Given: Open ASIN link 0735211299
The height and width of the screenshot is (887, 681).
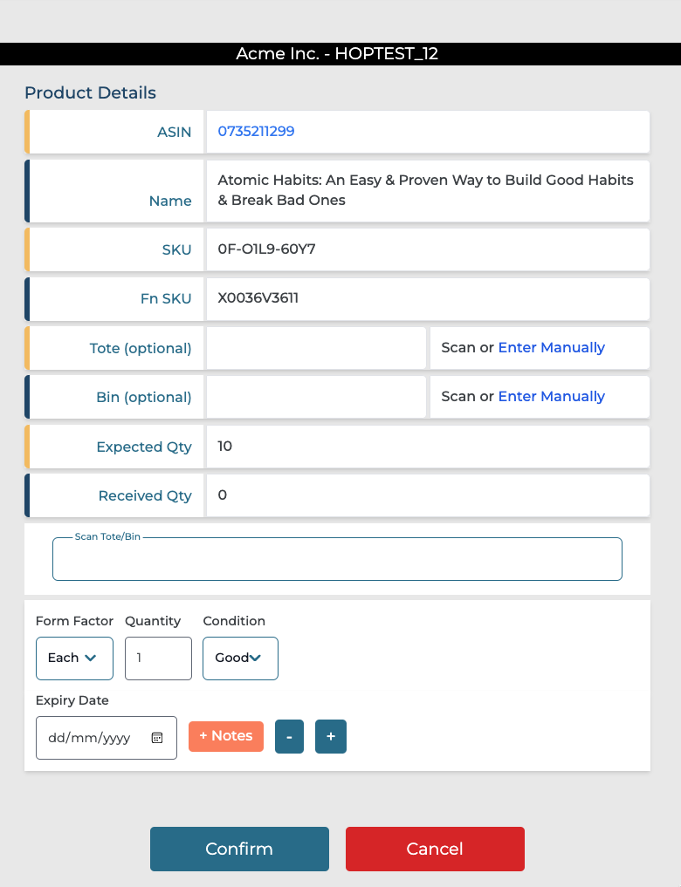Looking at the screenshot, I should (x=256, y=132).
